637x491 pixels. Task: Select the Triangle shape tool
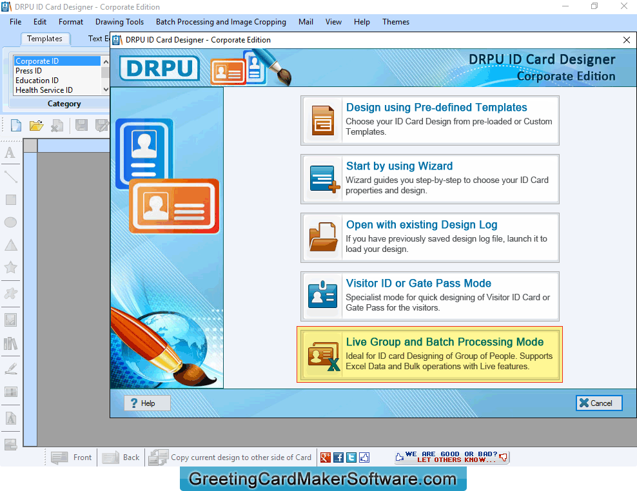pos(10,245)
